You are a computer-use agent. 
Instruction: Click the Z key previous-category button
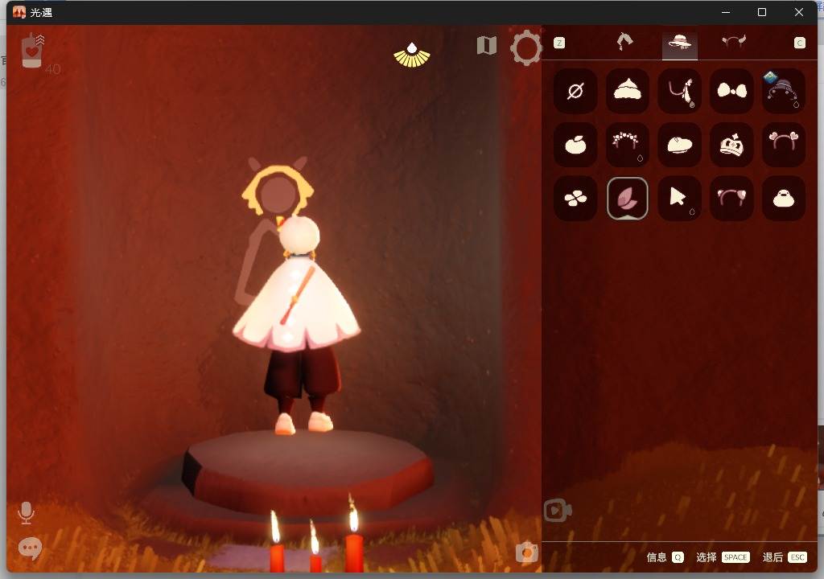pos(559,43)
